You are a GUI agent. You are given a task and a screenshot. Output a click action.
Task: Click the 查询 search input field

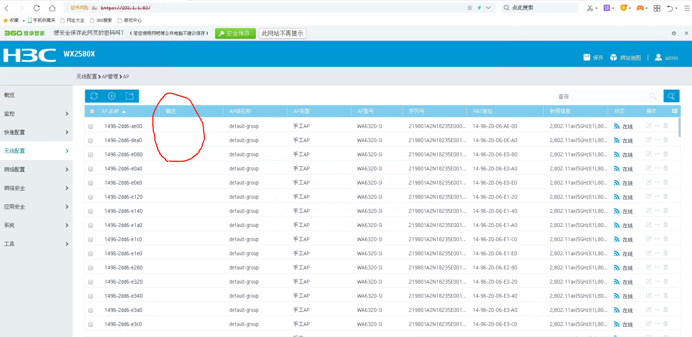click(602, 97)
